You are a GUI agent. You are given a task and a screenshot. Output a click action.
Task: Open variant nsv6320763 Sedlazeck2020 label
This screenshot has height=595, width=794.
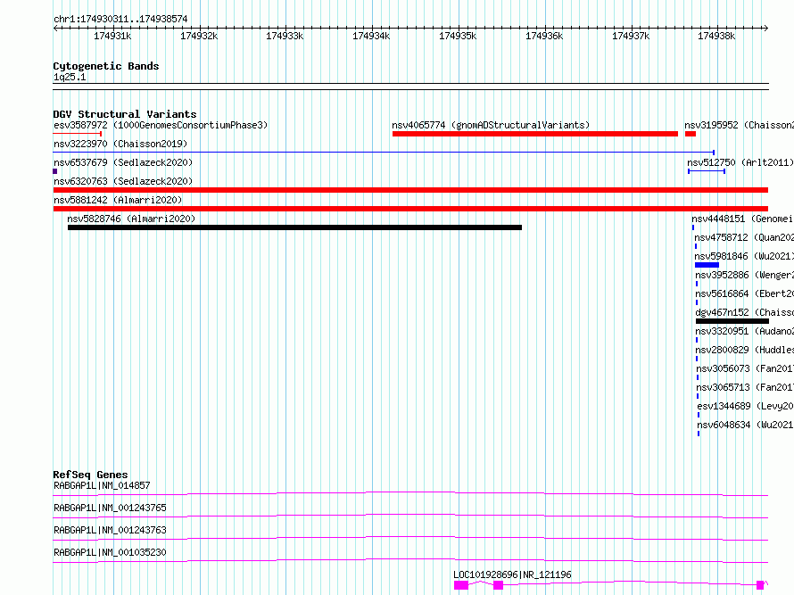coord(123,181)
